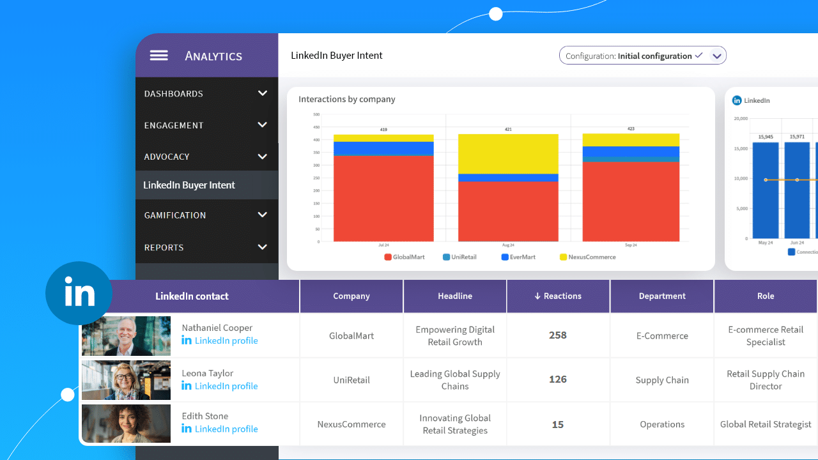Click the Company column header
818x460 pixels.
(x=351, y=296)
